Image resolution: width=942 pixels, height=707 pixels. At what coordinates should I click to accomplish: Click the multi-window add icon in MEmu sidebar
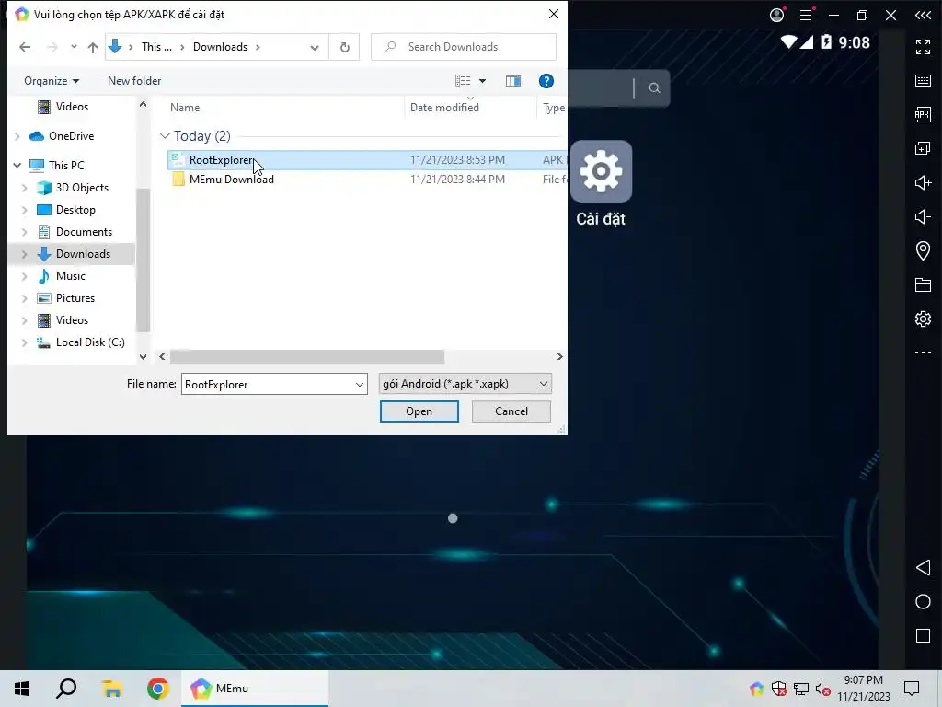coord(923,148)
